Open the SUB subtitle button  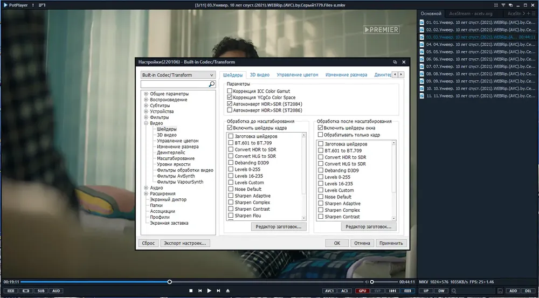click(41, 291)
